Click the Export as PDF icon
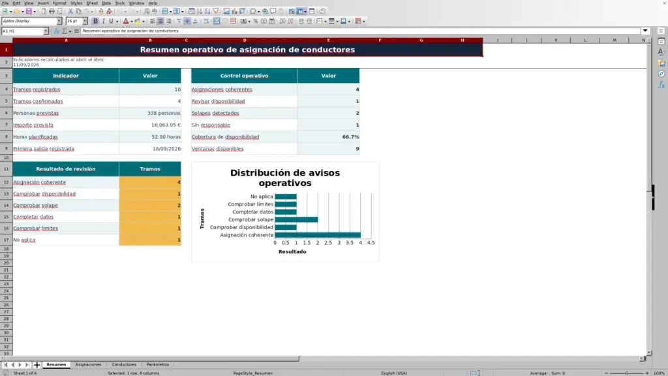Image resolution: width=668 pixels, height=376 pixels. 44,12
